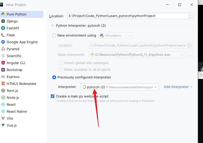Viewport: 203px width, 143px height.
Task: Collapse the Python Interpreter section
Action: 53,26
